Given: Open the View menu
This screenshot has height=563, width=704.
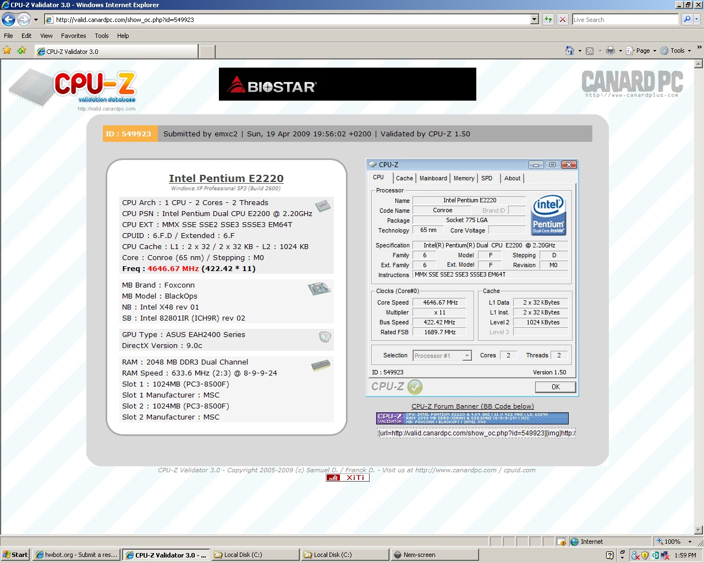Looking at the screenshot, I should (x=46, y=36).
